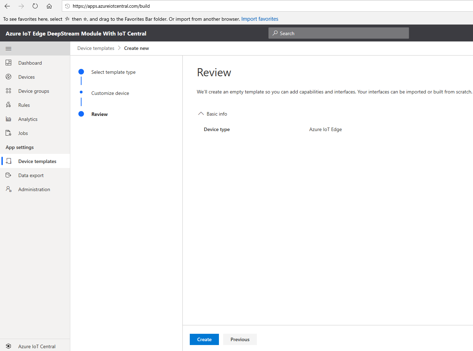Refresh the page with reload icon
This screenshot has width=473, height=351.
pos(35,6)
